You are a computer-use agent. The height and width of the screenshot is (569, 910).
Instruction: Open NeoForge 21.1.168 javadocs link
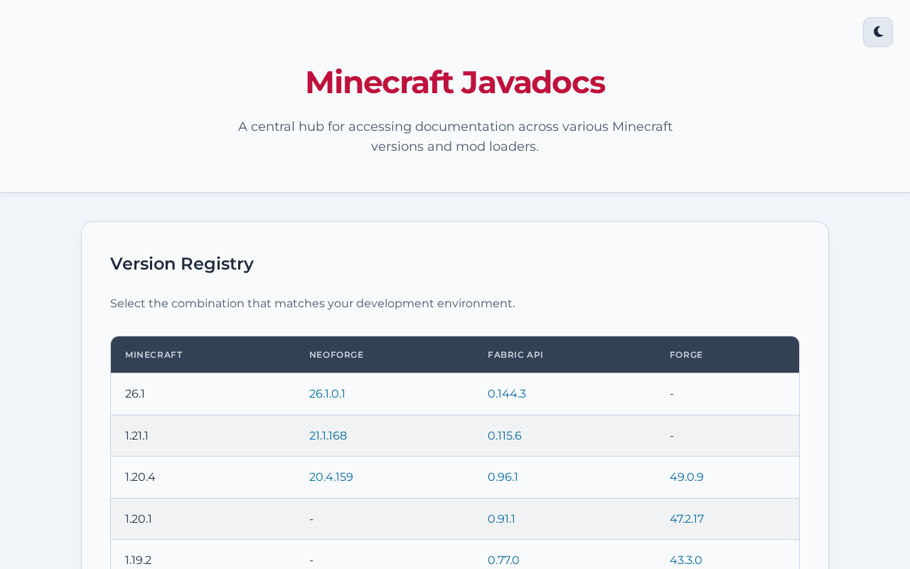click(x=328, y=435)
